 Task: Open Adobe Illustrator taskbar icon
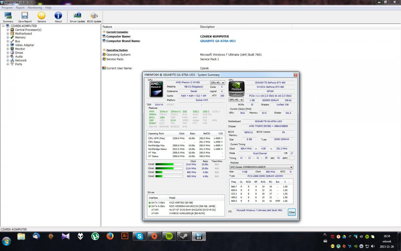tap(125, 236)
